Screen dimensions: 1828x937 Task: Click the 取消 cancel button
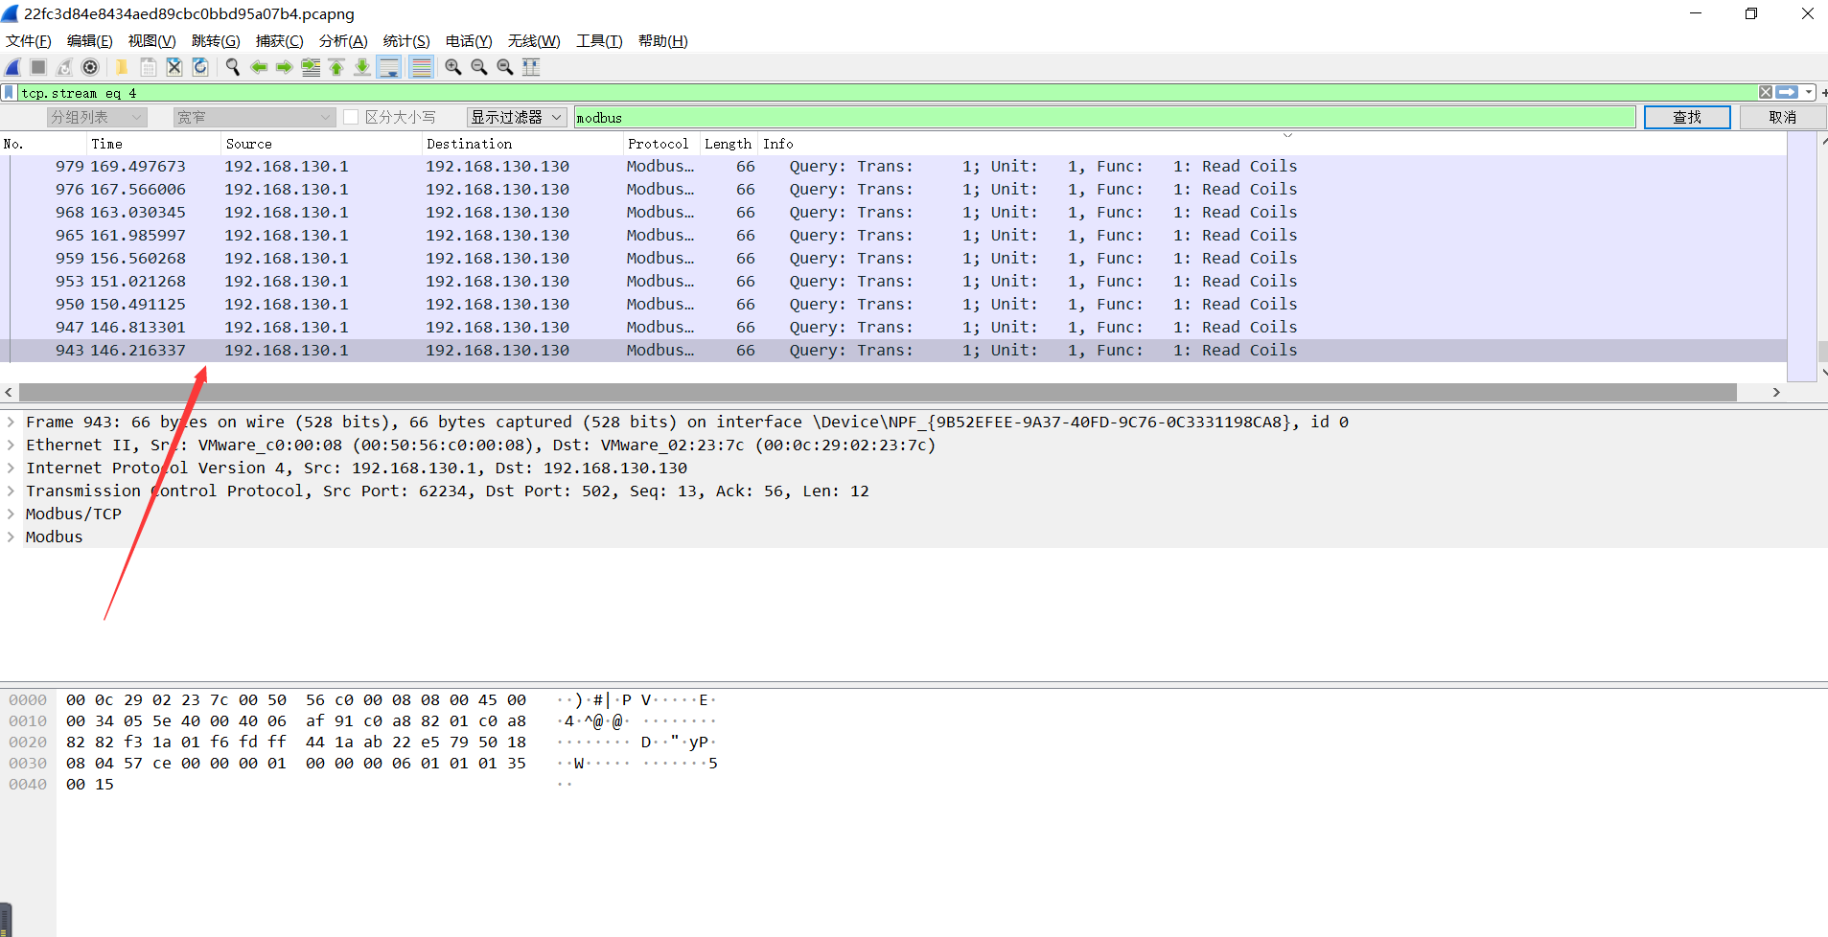click(1783, 117)
